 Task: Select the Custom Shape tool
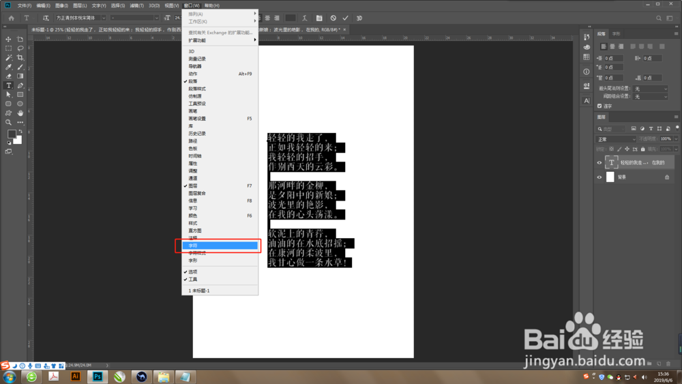[x=8, y=113]
